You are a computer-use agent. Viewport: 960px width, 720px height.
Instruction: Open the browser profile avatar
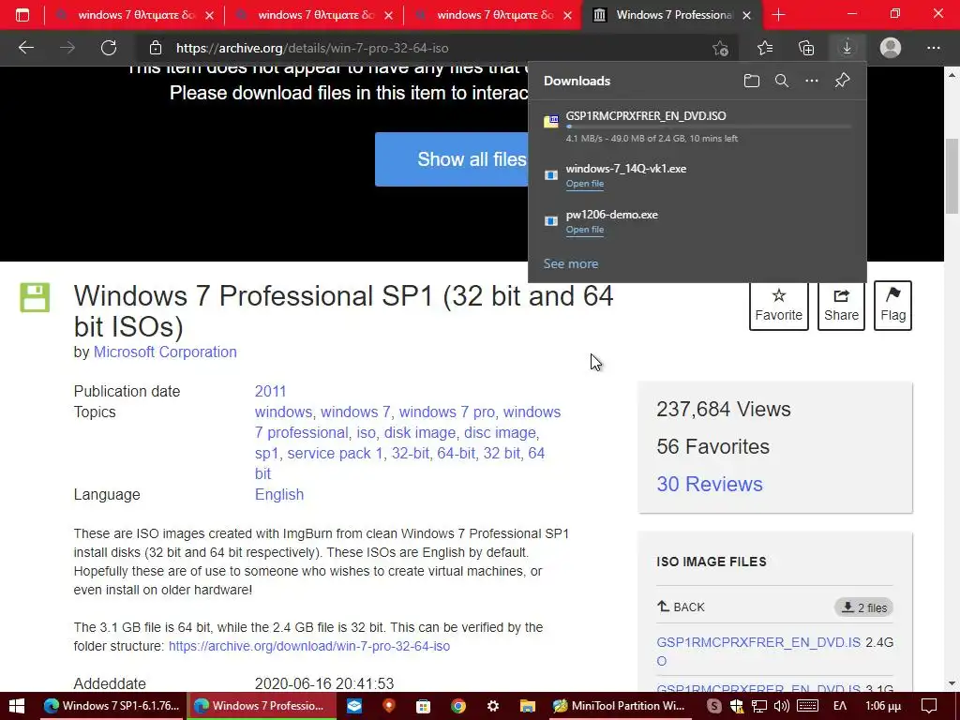(x=891, y=48)
